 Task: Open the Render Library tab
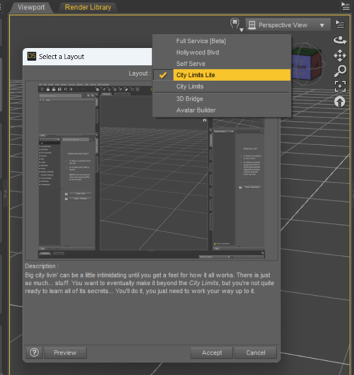88,7
